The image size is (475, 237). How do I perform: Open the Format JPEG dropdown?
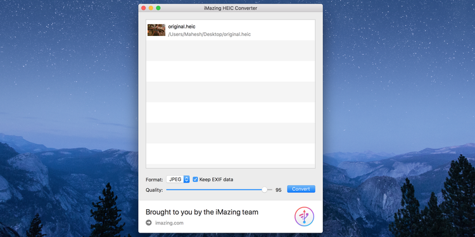tap(178, 179)
